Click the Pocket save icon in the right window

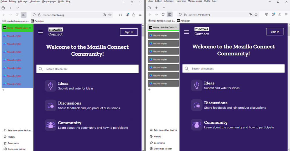[x=267, y=14]
